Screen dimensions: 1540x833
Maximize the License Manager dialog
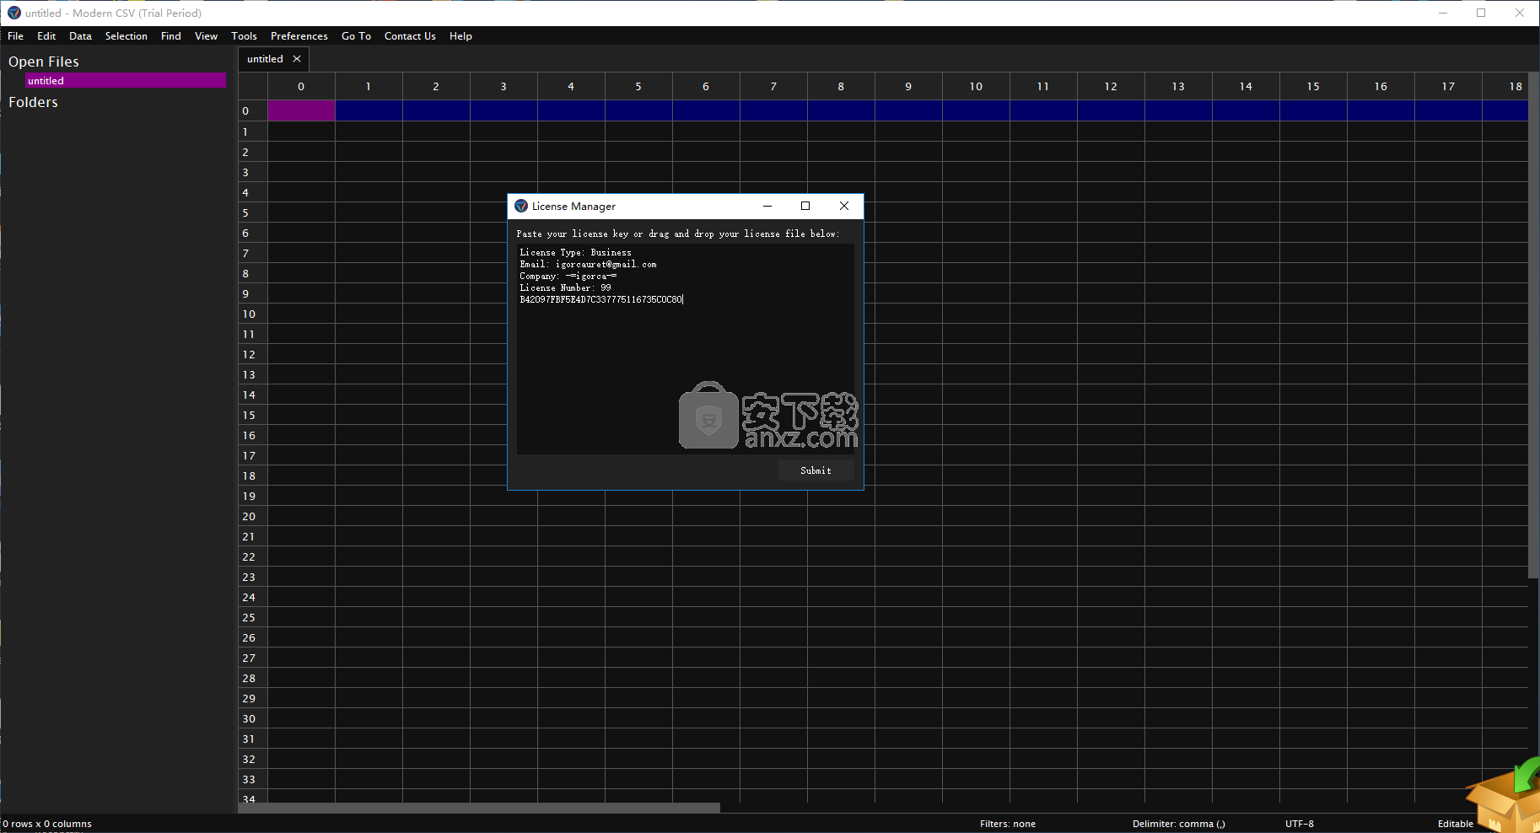(x=805, y=206)
